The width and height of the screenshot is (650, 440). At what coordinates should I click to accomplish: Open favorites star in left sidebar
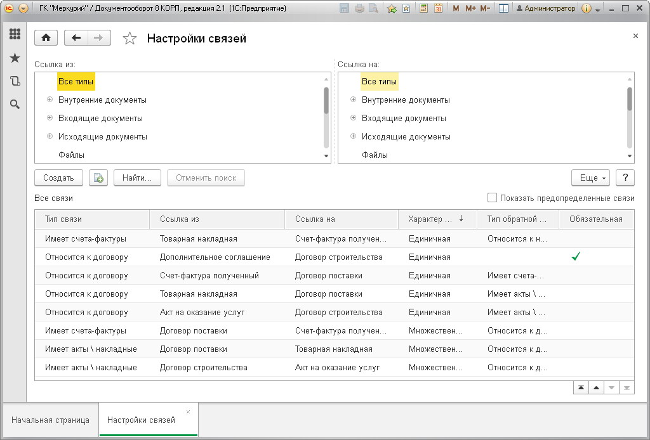15,58
